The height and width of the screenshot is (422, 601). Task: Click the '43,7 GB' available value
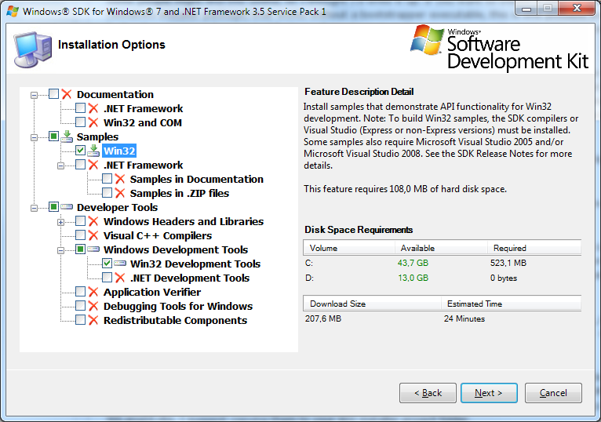(x=413, y=263)
